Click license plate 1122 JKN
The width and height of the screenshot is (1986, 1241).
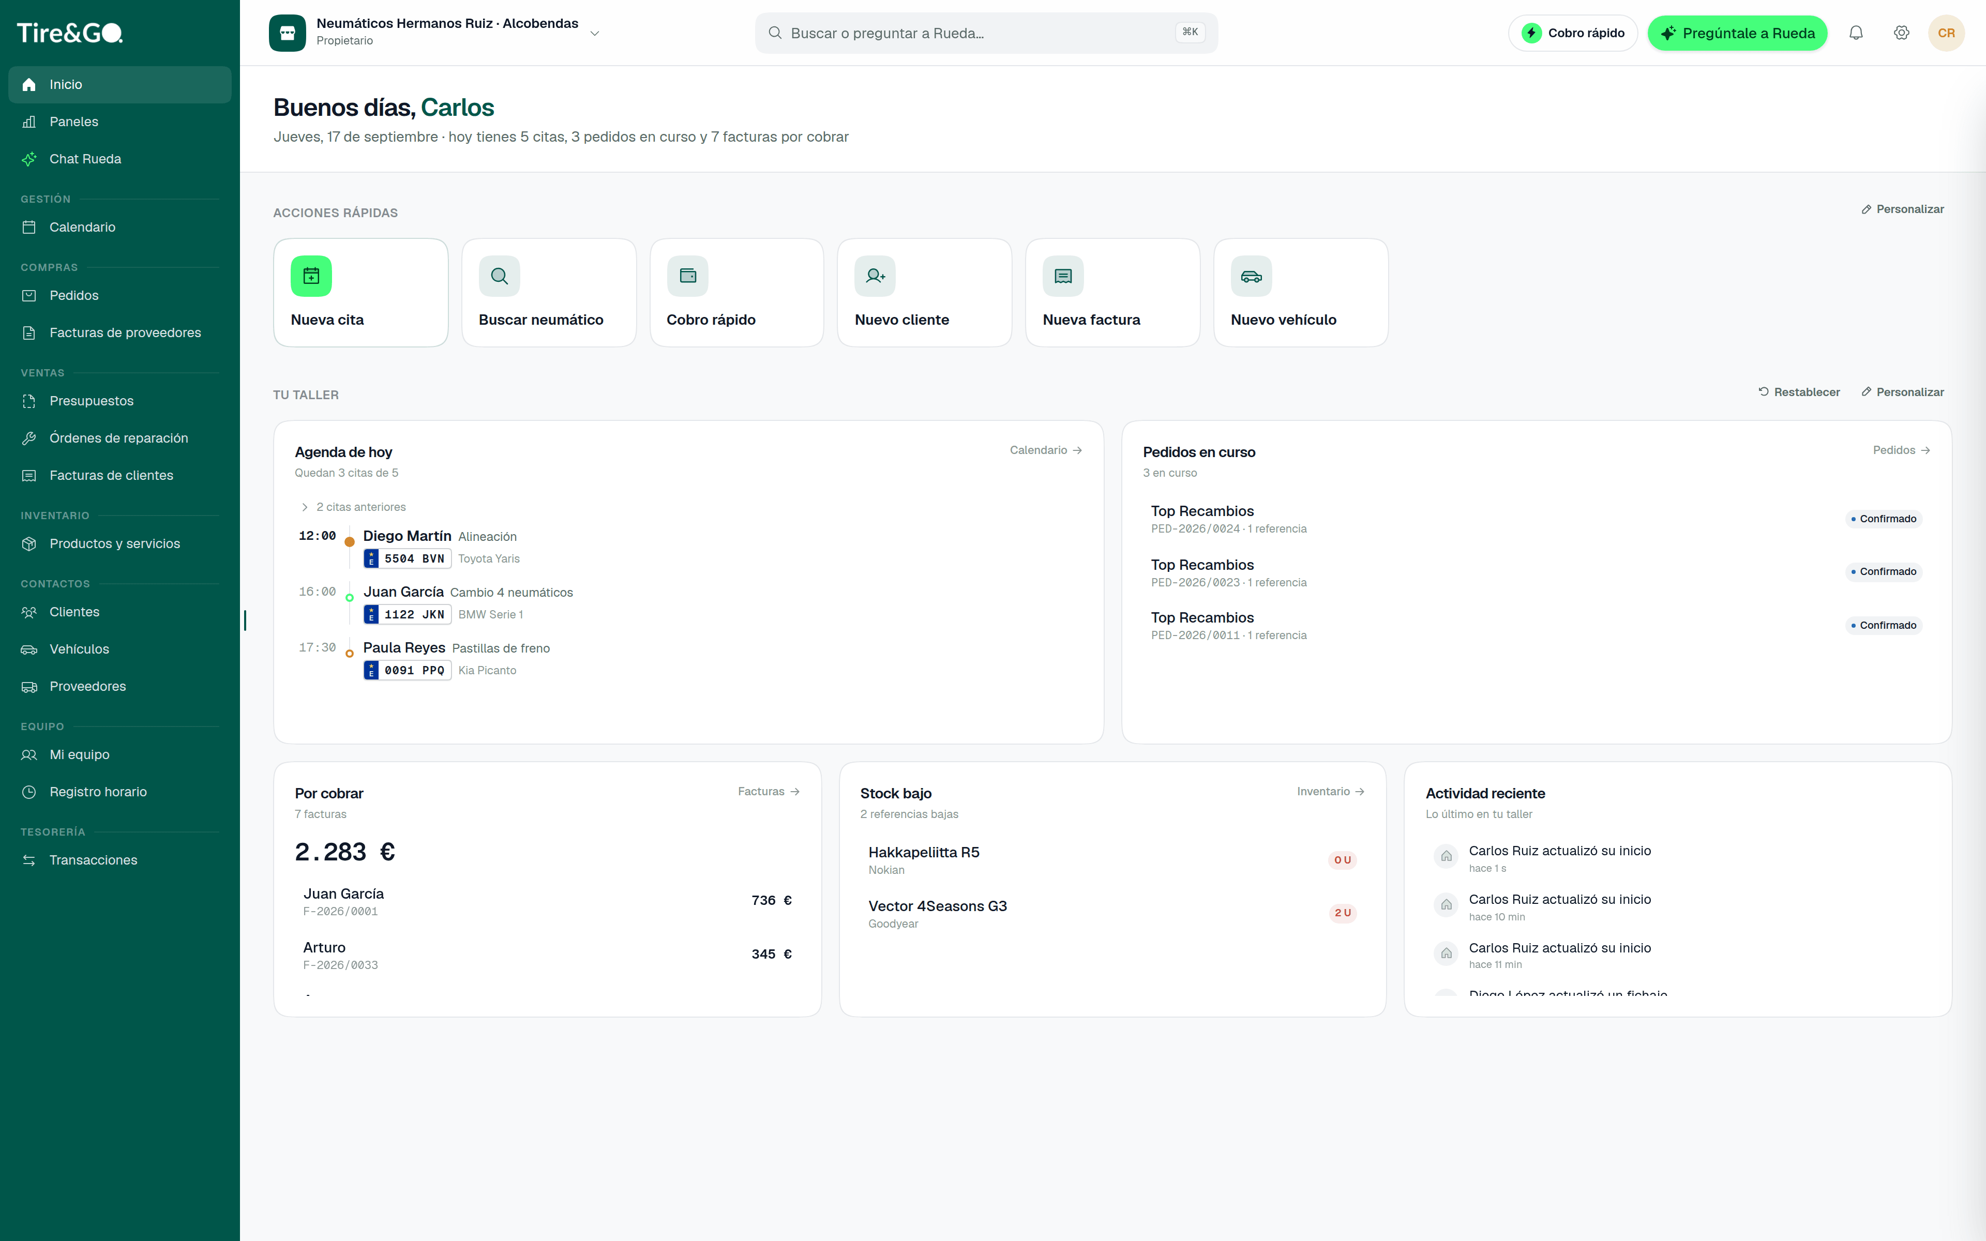click(407, 615)
